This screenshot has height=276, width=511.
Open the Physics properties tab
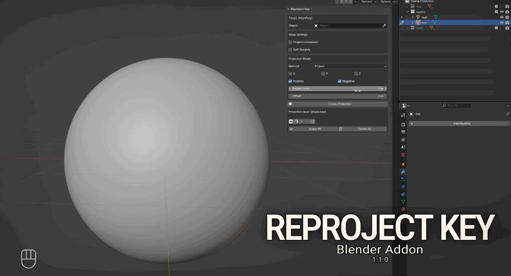403,187
